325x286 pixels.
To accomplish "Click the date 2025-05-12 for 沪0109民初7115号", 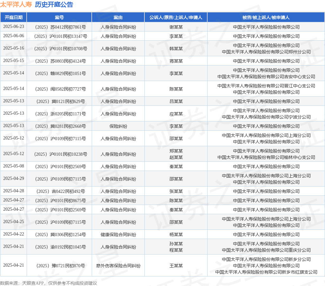I will (x=14, y=138).
